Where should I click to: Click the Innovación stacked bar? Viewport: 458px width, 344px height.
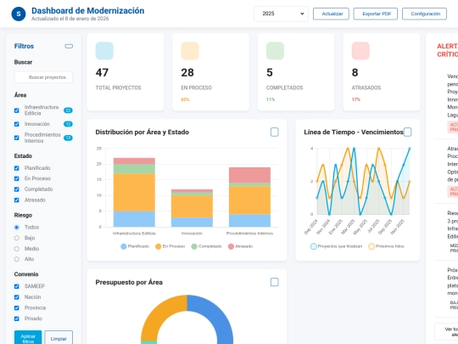pos(192,208)
